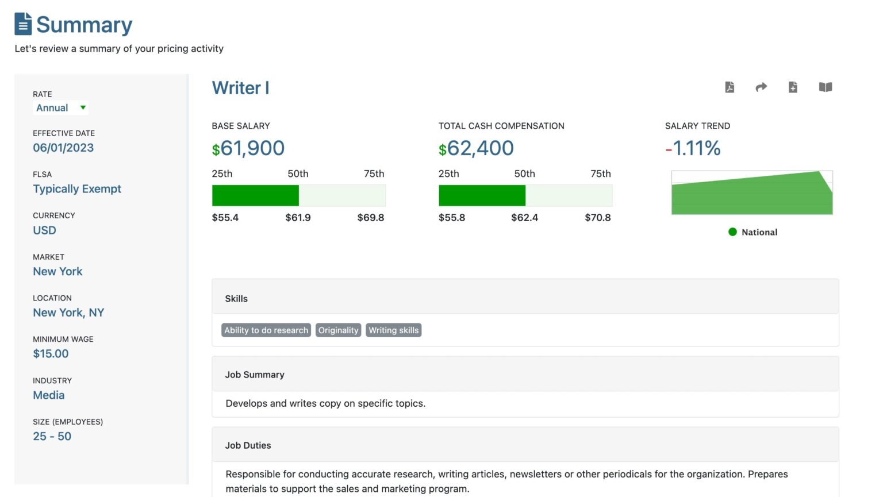
Task: Click the Typically Exempt FLSA value
Action: coord(77,189)
